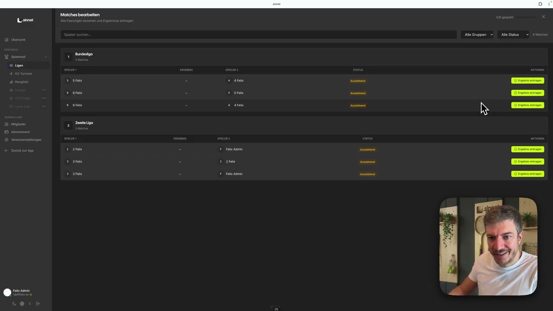Click the Spielmodi trophy icon
Screen dimensions: 553x311
point(6,57)
